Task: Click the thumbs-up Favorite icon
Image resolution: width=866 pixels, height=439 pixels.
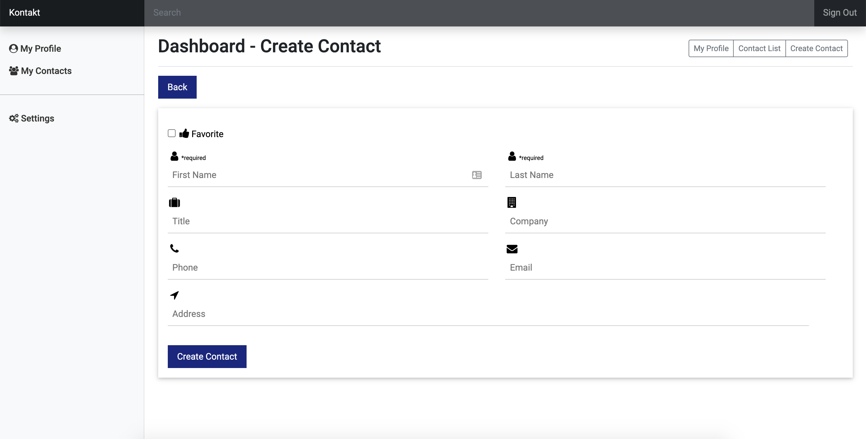Action: pos(184,134)
